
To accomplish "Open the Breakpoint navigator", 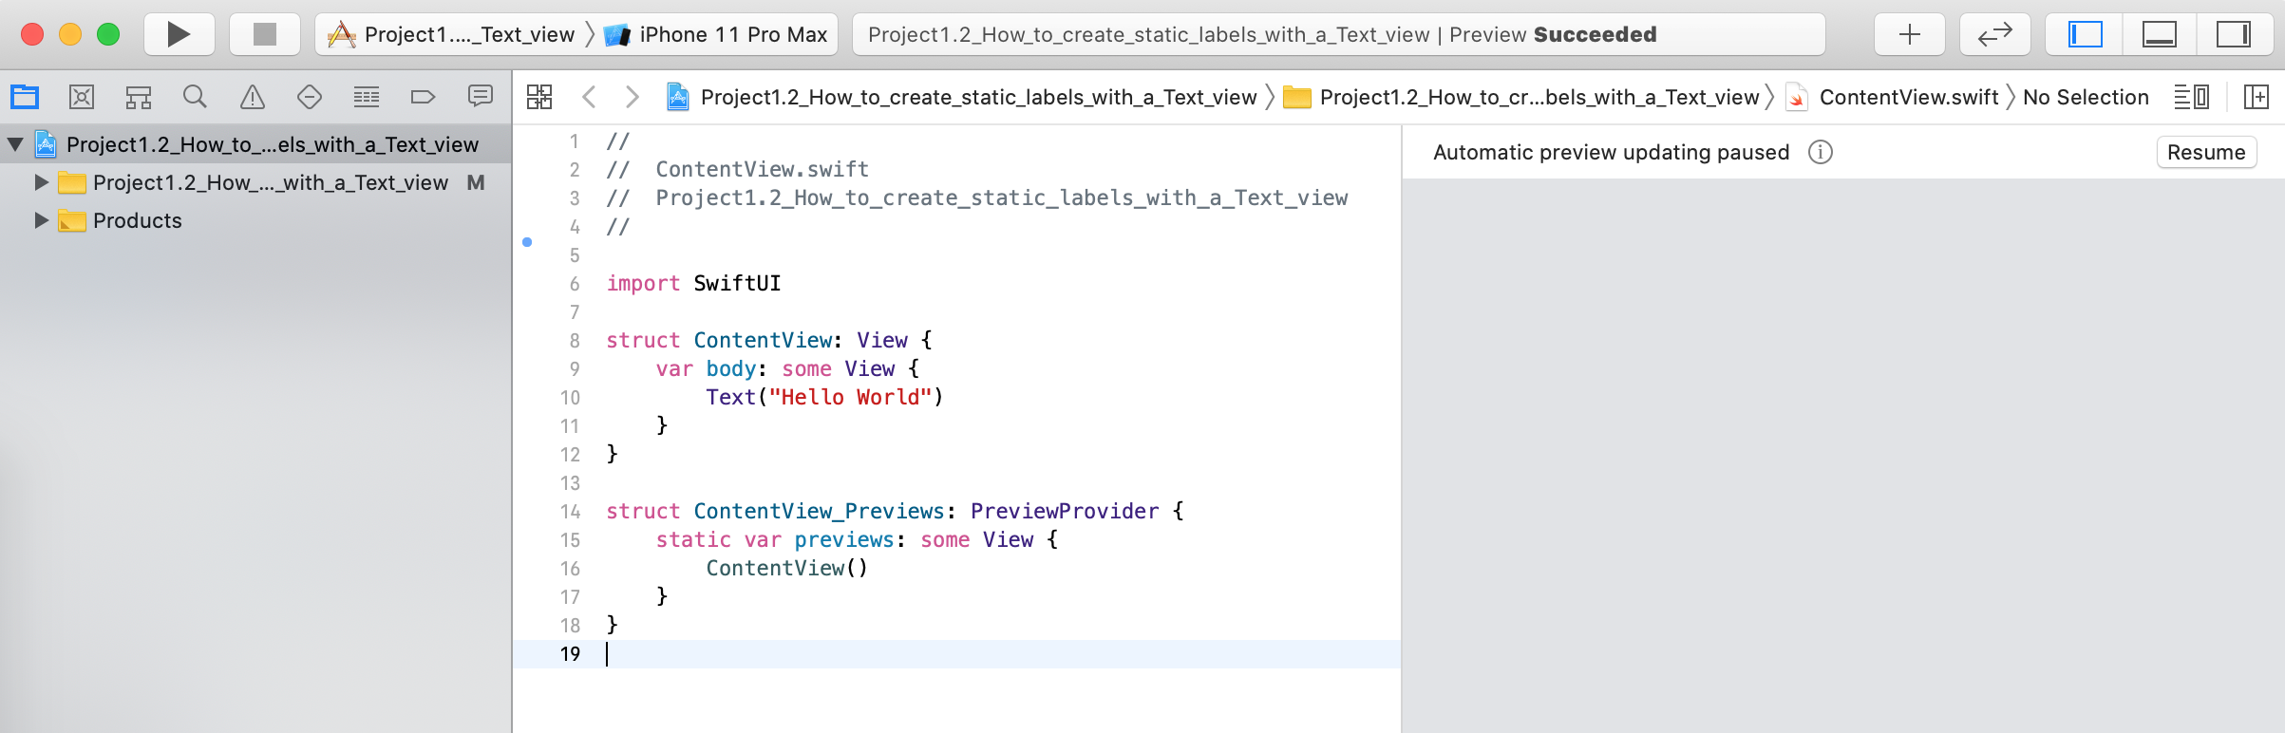I will point(423,97).
